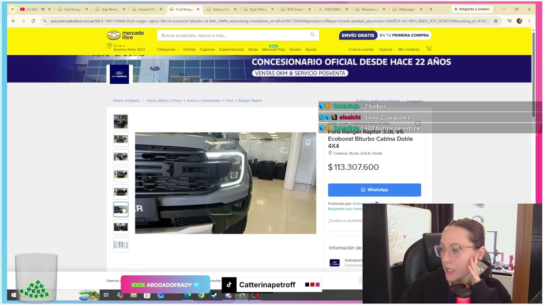Click the Ford Autospecial dealer logo
Image resolution: width=543 pixels, height=305 pixels.
point(119,75)
